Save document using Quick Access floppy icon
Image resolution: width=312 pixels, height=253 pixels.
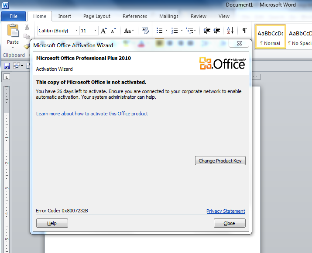pyautogui.click(x=7, y=66)
